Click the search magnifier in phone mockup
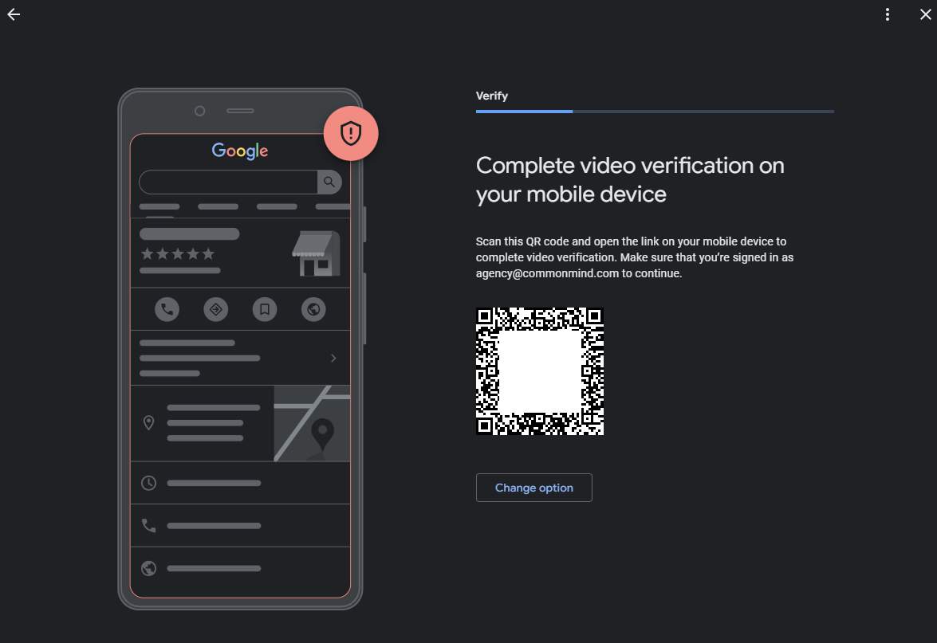The width and height of the screenshot is (937, 643). pos(329,182)
